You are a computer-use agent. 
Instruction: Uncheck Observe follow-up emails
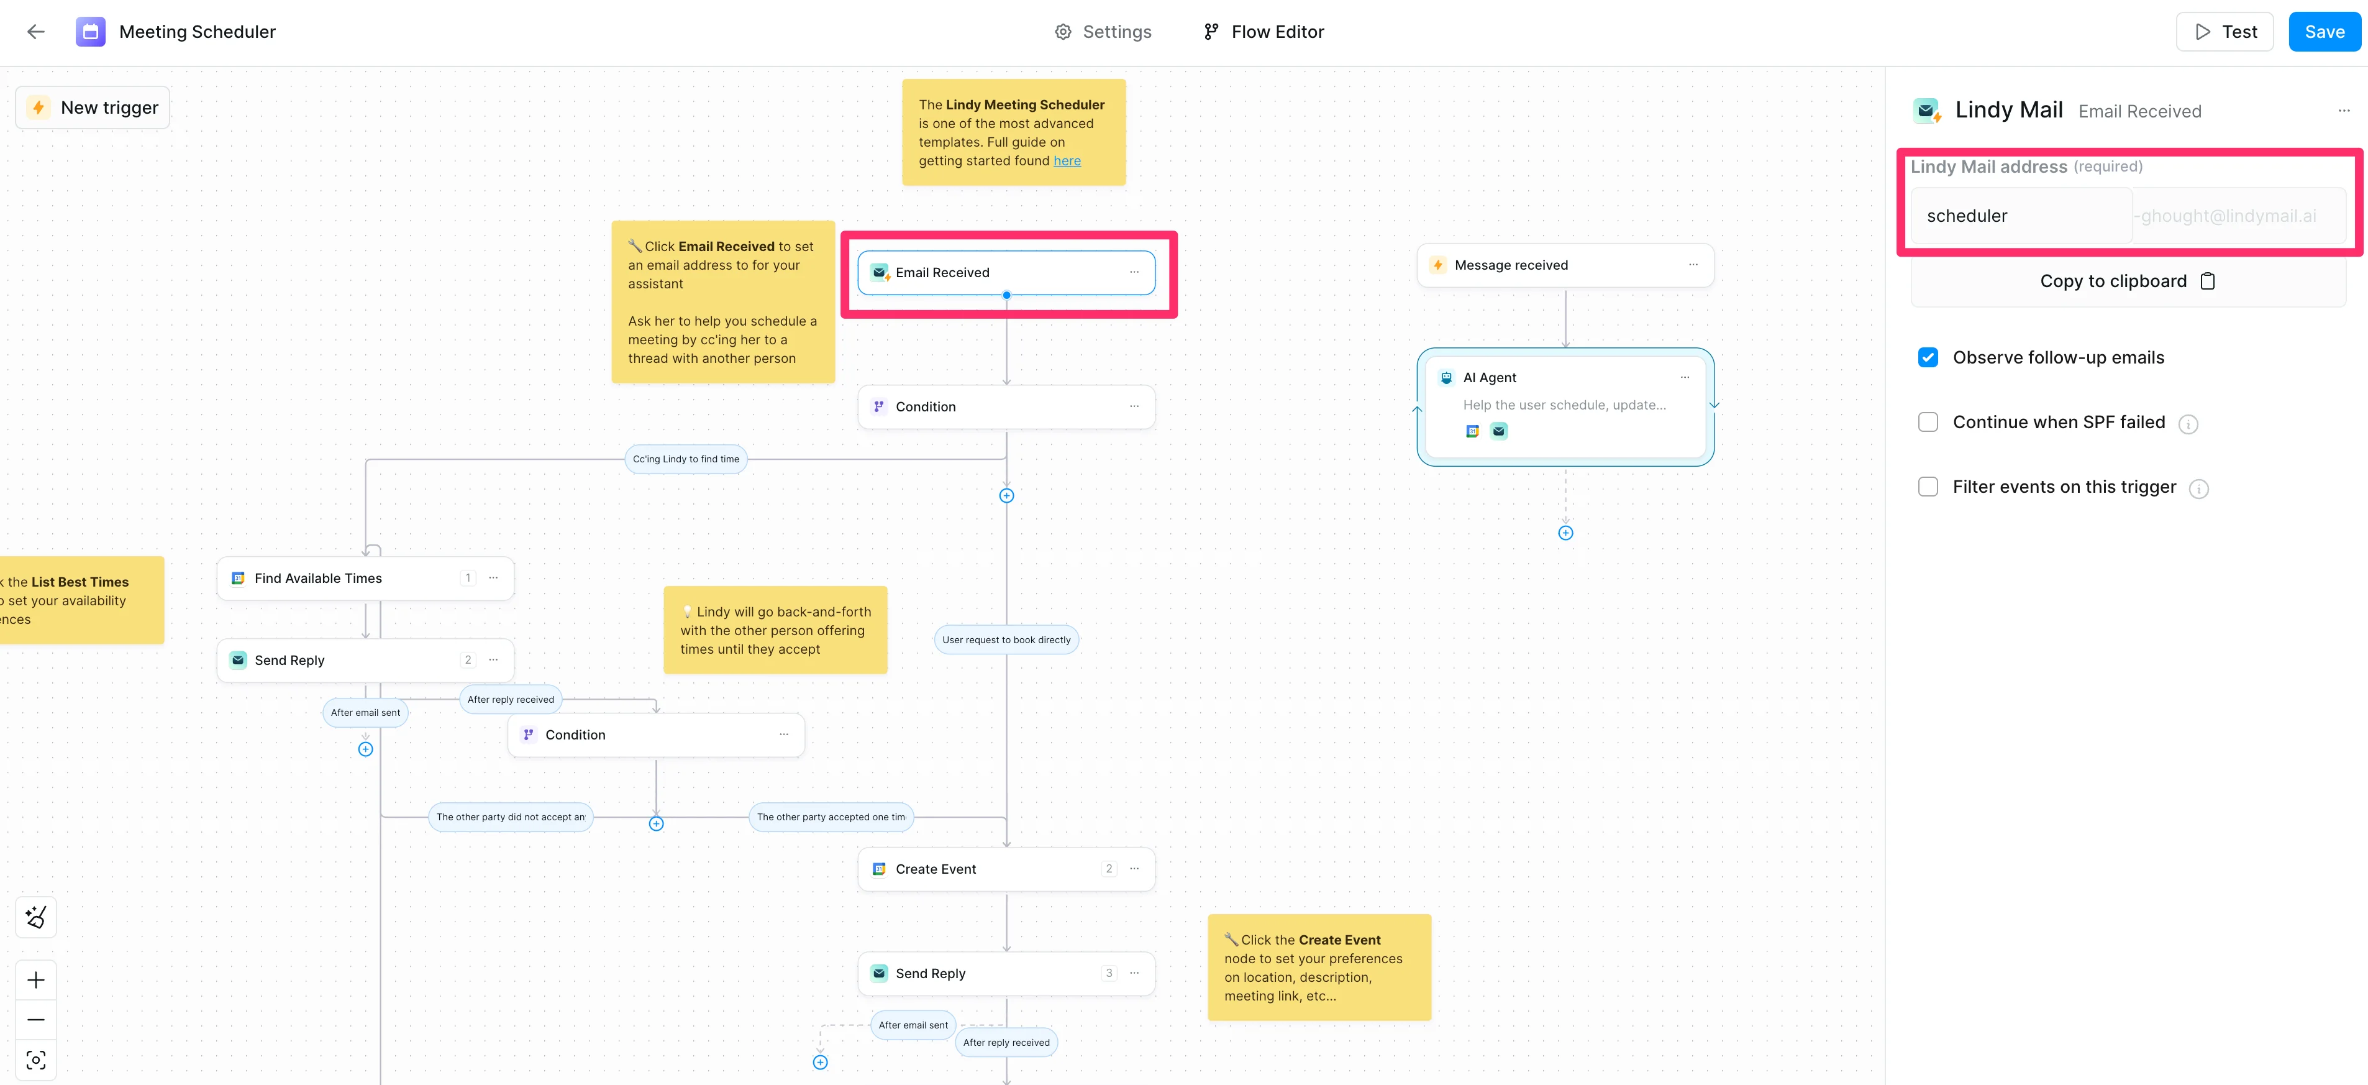(1928, 358)
